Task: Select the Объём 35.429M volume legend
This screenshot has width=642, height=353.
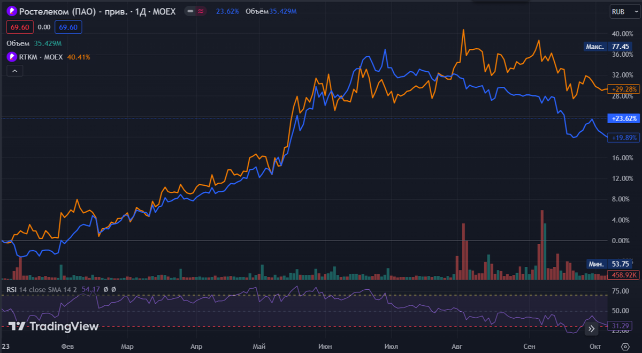Action: [x=34, y=43]
